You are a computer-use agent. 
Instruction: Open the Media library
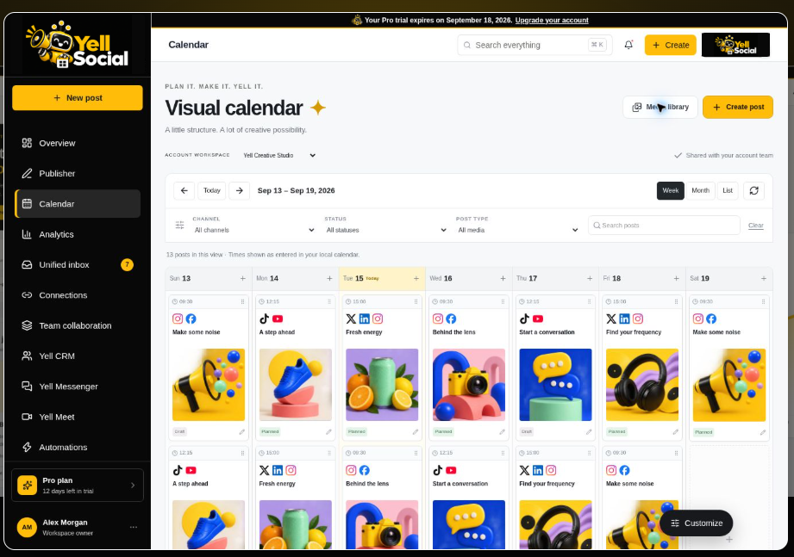click(660, 107)
